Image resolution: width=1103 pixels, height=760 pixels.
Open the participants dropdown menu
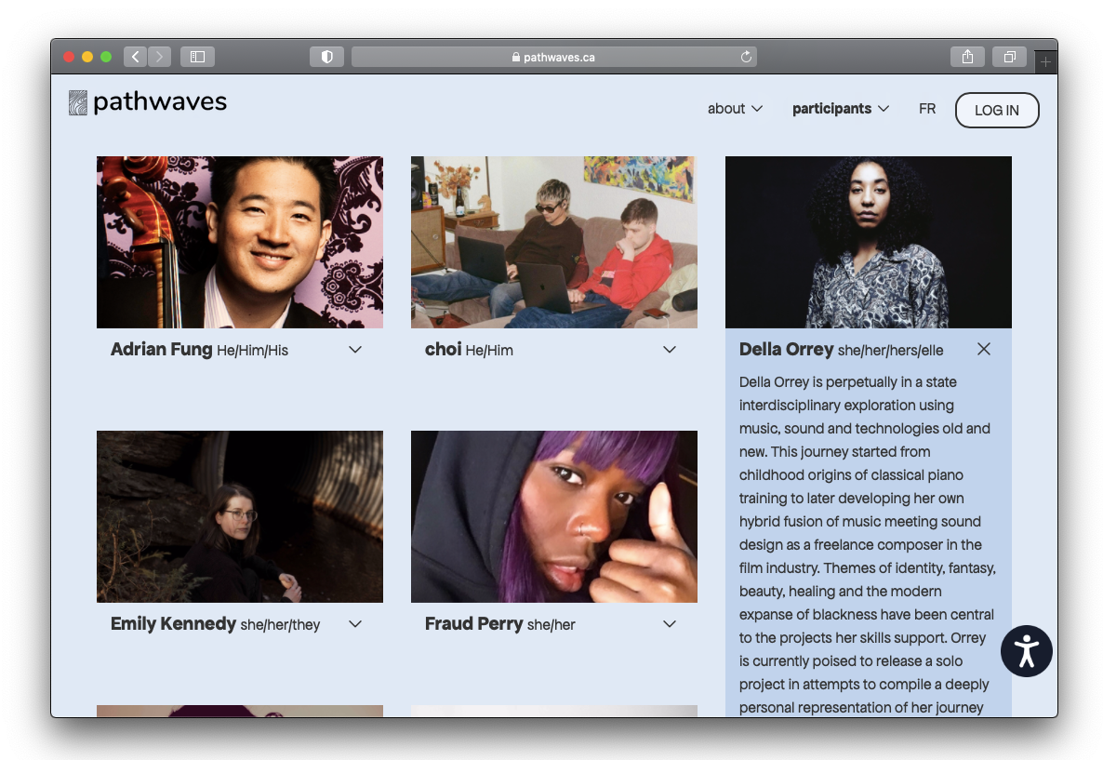click(841, 108)
